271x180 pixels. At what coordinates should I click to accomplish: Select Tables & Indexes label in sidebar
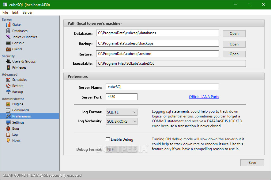coord(25,37)
